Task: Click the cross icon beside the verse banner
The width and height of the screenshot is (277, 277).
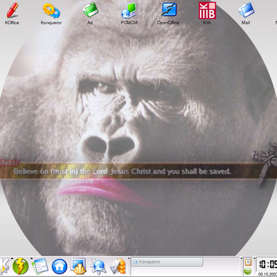Action: [x=265, y=163]
